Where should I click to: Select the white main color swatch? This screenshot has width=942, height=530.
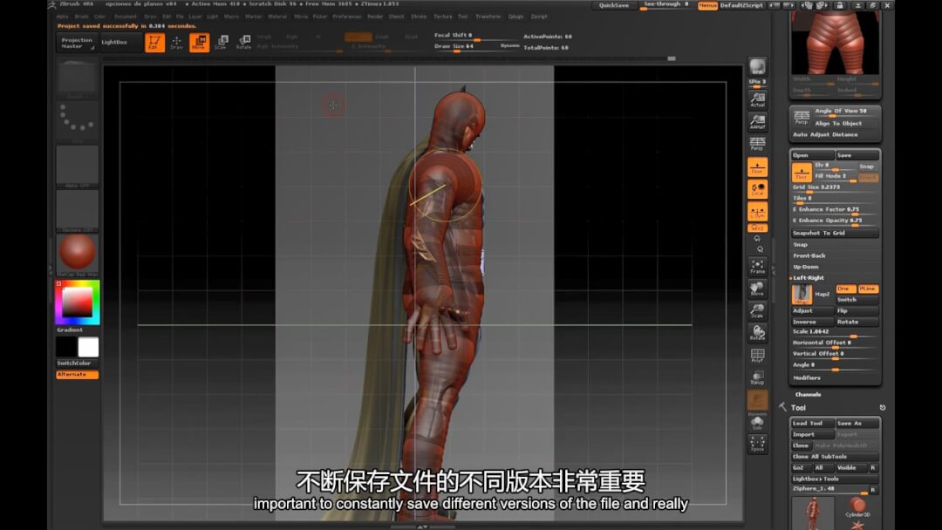[x=88, y=347]
